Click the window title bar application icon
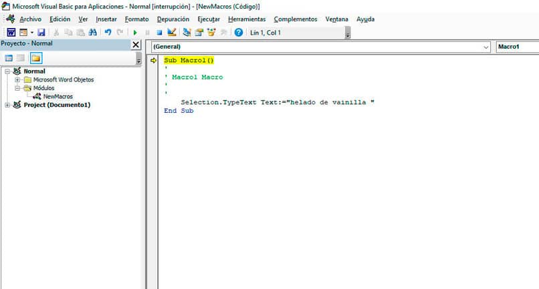The height and width of the screenshot is (289, 539). [6, 6]
